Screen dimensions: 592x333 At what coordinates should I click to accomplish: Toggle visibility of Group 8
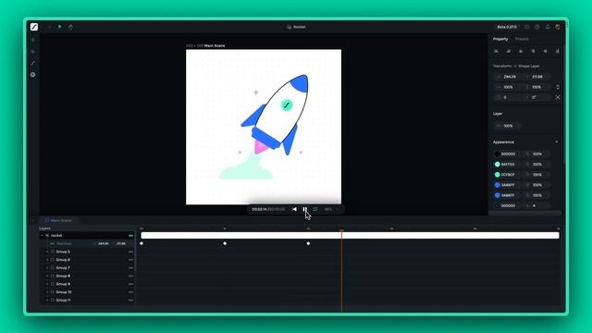point(130,276)
